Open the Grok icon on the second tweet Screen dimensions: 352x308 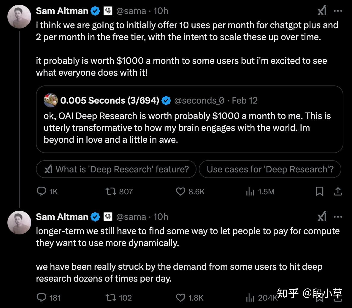pos(322,217)
